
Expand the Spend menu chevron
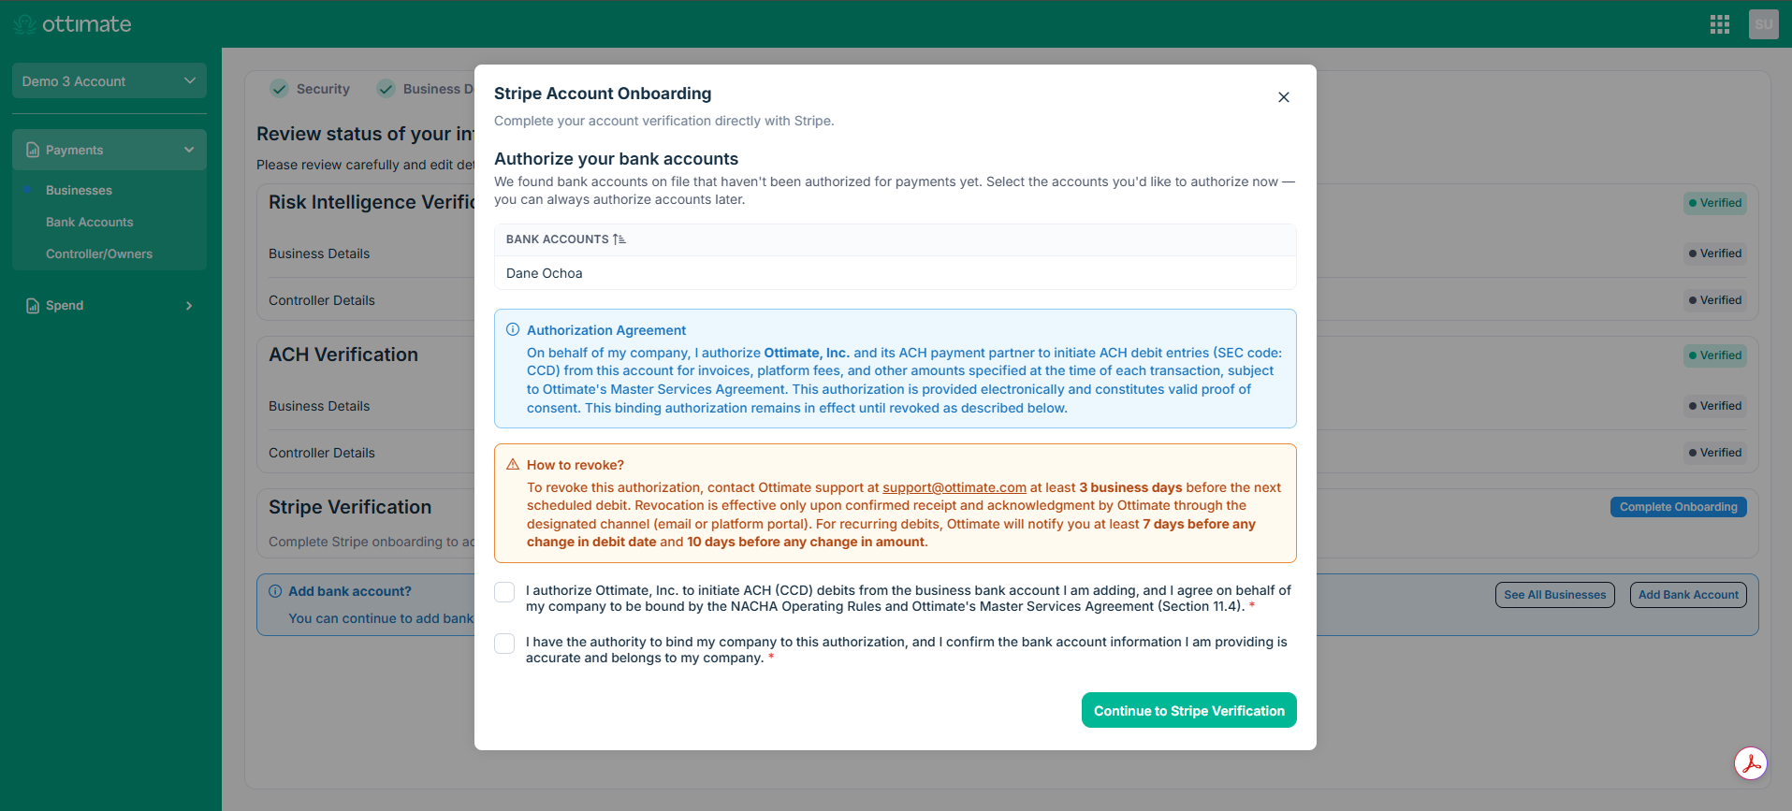189,306
